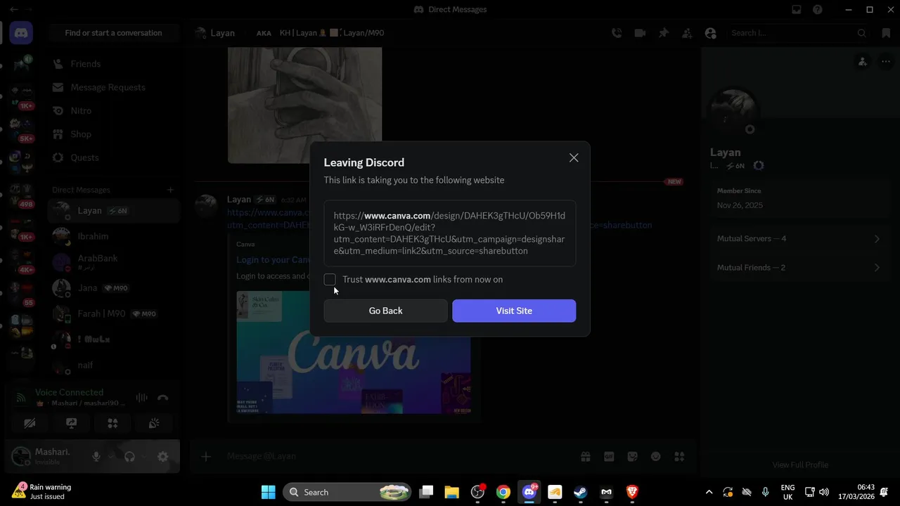Open the Shop page

pyautogui.click(x=113, y=134)
